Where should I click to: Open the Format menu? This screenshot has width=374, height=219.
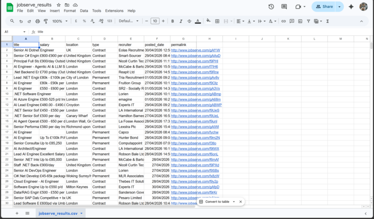pyautogui.click(x=70, y=11)
